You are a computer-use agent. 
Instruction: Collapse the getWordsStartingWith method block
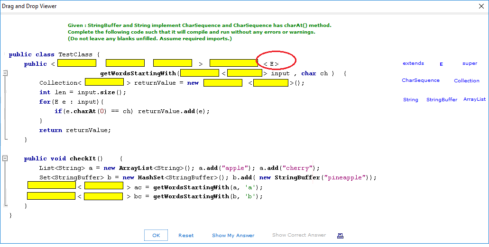click(x=5, y=73)
